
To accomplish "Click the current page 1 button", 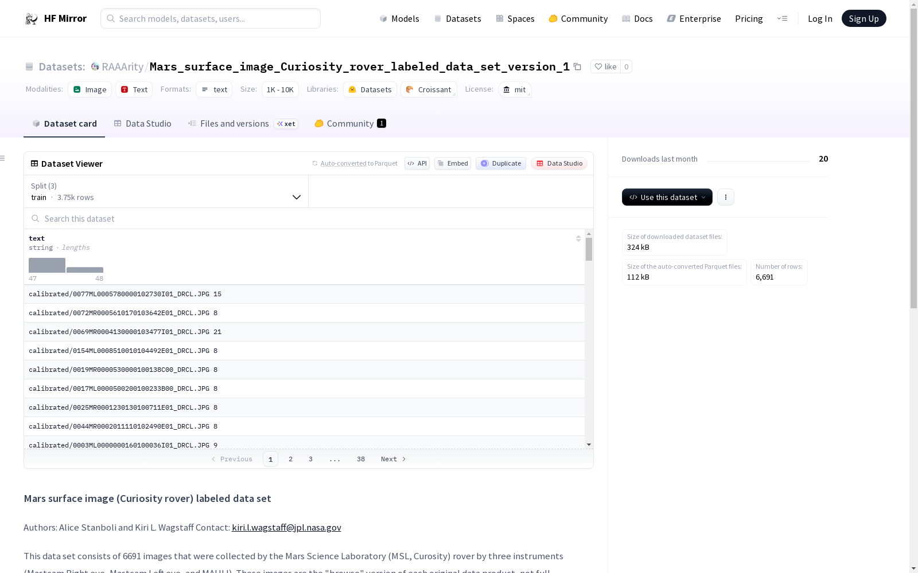I will 270,459.
